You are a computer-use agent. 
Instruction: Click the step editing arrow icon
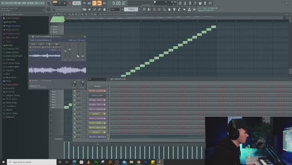89,9
